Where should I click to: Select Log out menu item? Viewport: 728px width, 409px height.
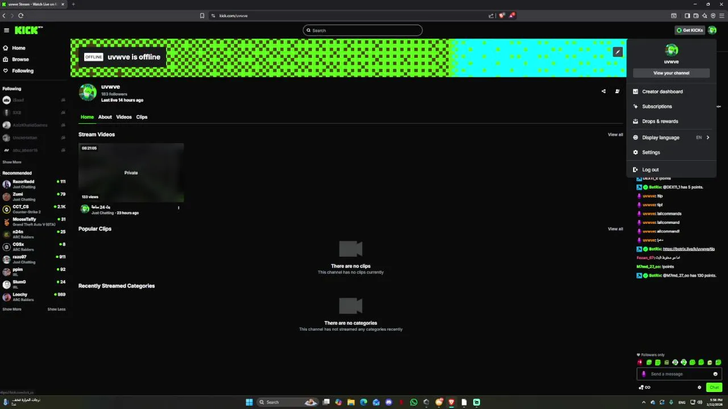(671, 169)
